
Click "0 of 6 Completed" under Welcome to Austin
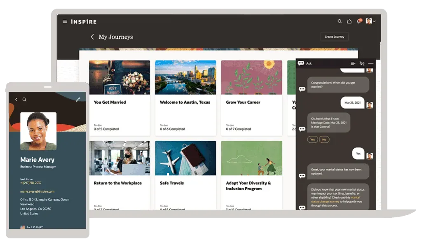pyautogui.click(x=173, y=129)
